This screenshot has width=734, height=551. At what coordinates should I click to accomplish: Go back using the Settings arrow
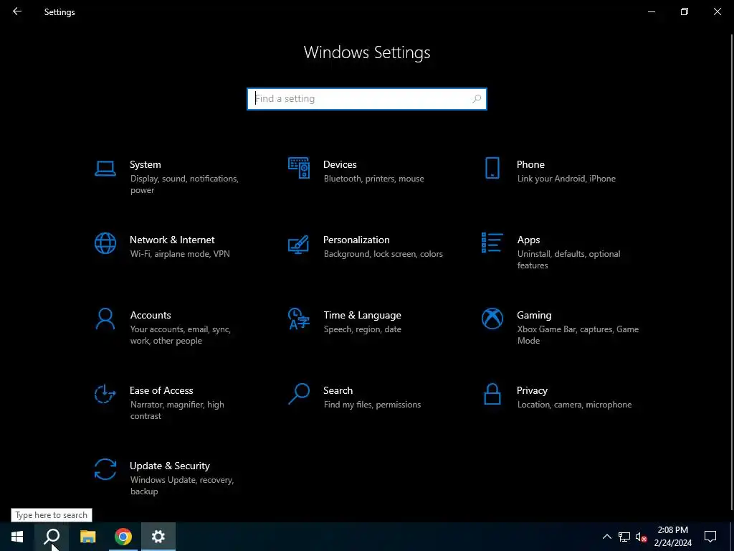17,11
